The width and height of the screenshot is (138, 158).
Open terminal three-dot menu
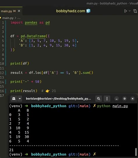(107, 99)
